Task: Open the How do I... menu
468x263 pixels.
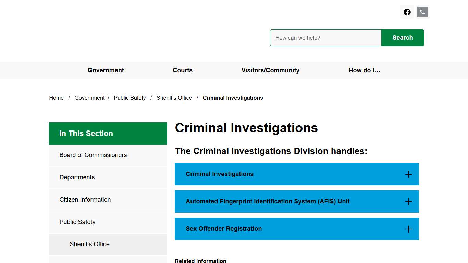Action: 365,70
